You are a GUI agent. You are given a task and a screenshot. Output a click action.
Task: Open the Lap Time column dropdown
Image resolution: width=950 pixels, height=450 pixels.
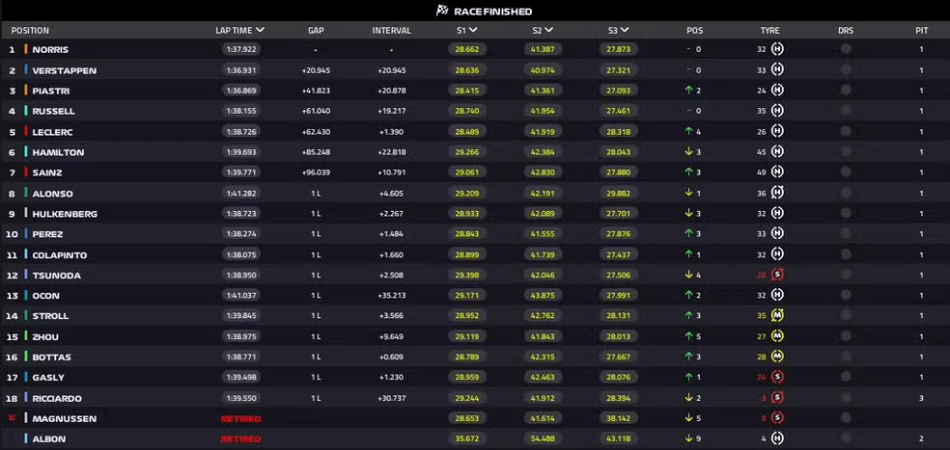pos(261,30)
